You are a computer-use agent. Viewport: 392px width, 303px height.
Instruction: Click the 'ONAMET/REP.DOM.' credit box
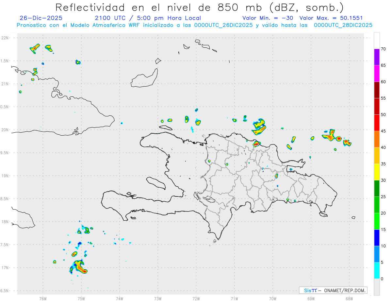(x=333, y=290)
